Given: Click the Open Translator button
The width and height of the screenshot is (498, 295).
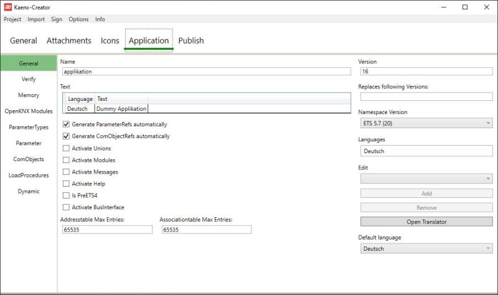Looking at the screenshot, I should tap(426, 222).
